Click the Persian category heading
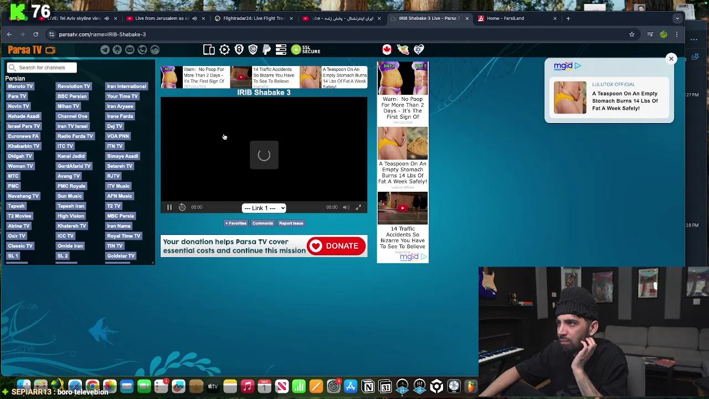This screenshot has width=709, height=399. pyautogui.click(x=16, y=79)
